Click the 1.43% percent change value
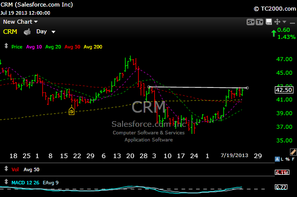297x197 pixels. [x=286, y=37]
